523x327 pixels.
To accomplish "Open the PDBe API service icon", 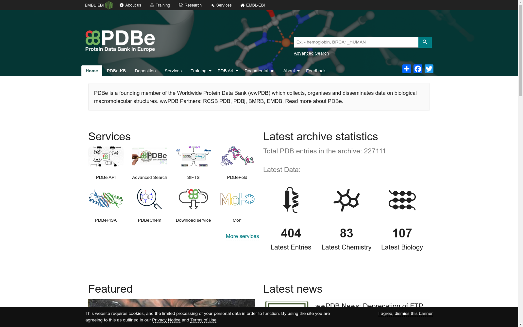I will (x=106, y=157).
